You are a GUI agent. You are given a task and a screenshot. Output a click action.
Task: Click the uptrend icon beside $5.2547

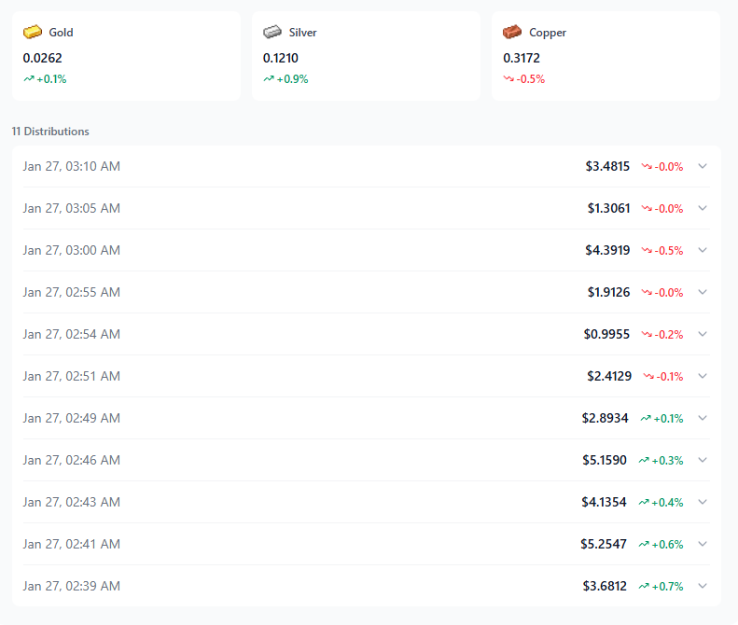click(x=644, y=544)
